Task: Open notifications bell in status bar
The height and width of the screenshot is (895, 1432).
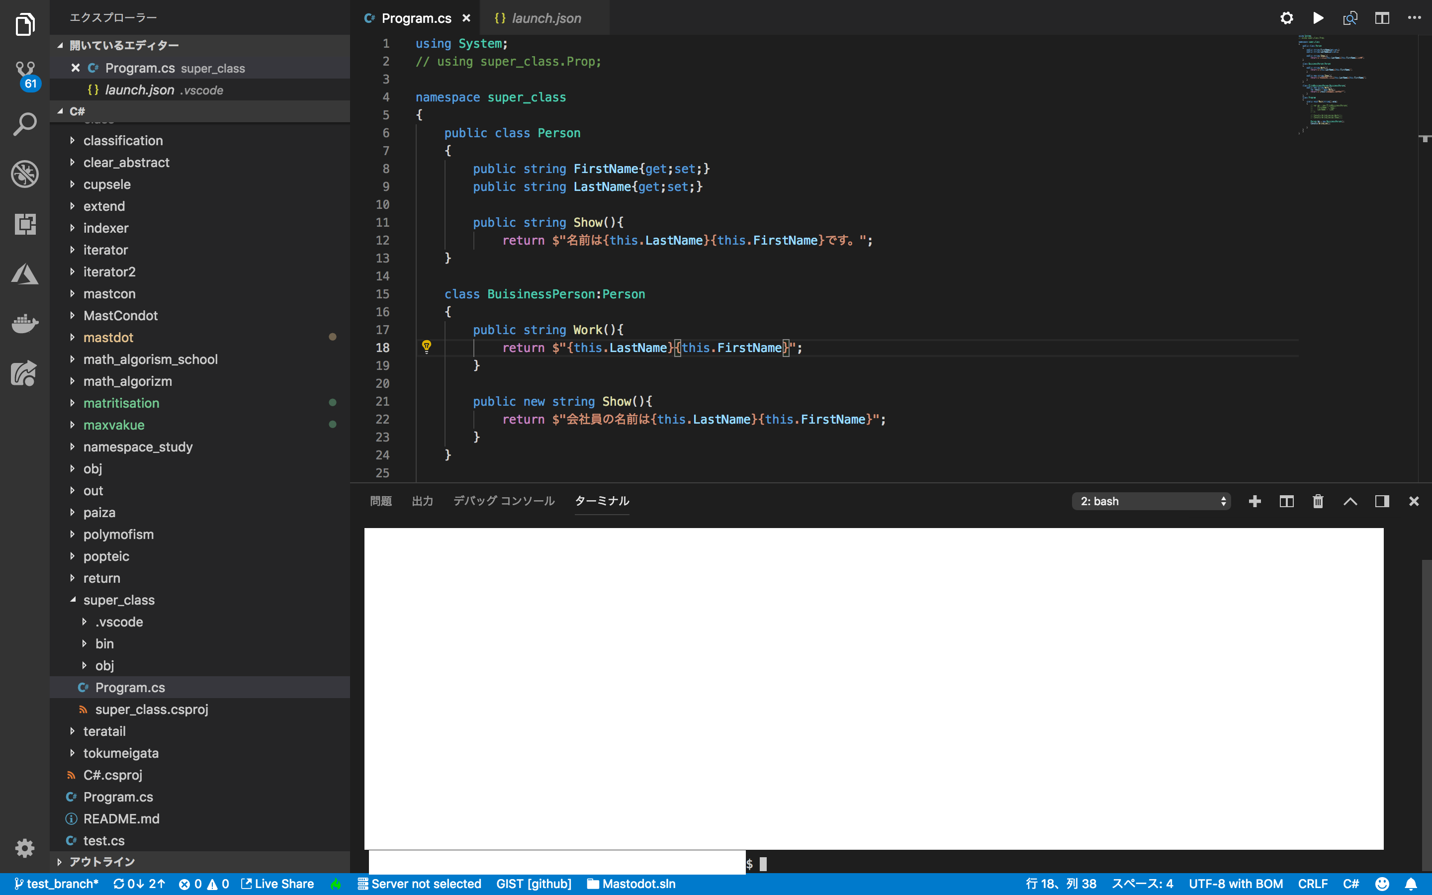Action: point(1411,884)
